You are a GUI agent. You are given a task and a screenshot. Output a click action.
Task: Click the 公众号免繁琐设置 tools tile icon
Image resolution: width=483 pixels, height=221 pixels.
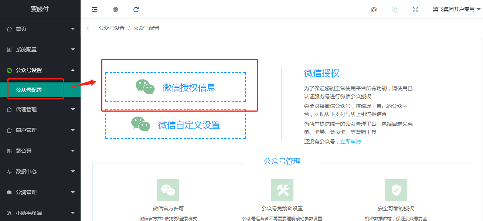282,190
